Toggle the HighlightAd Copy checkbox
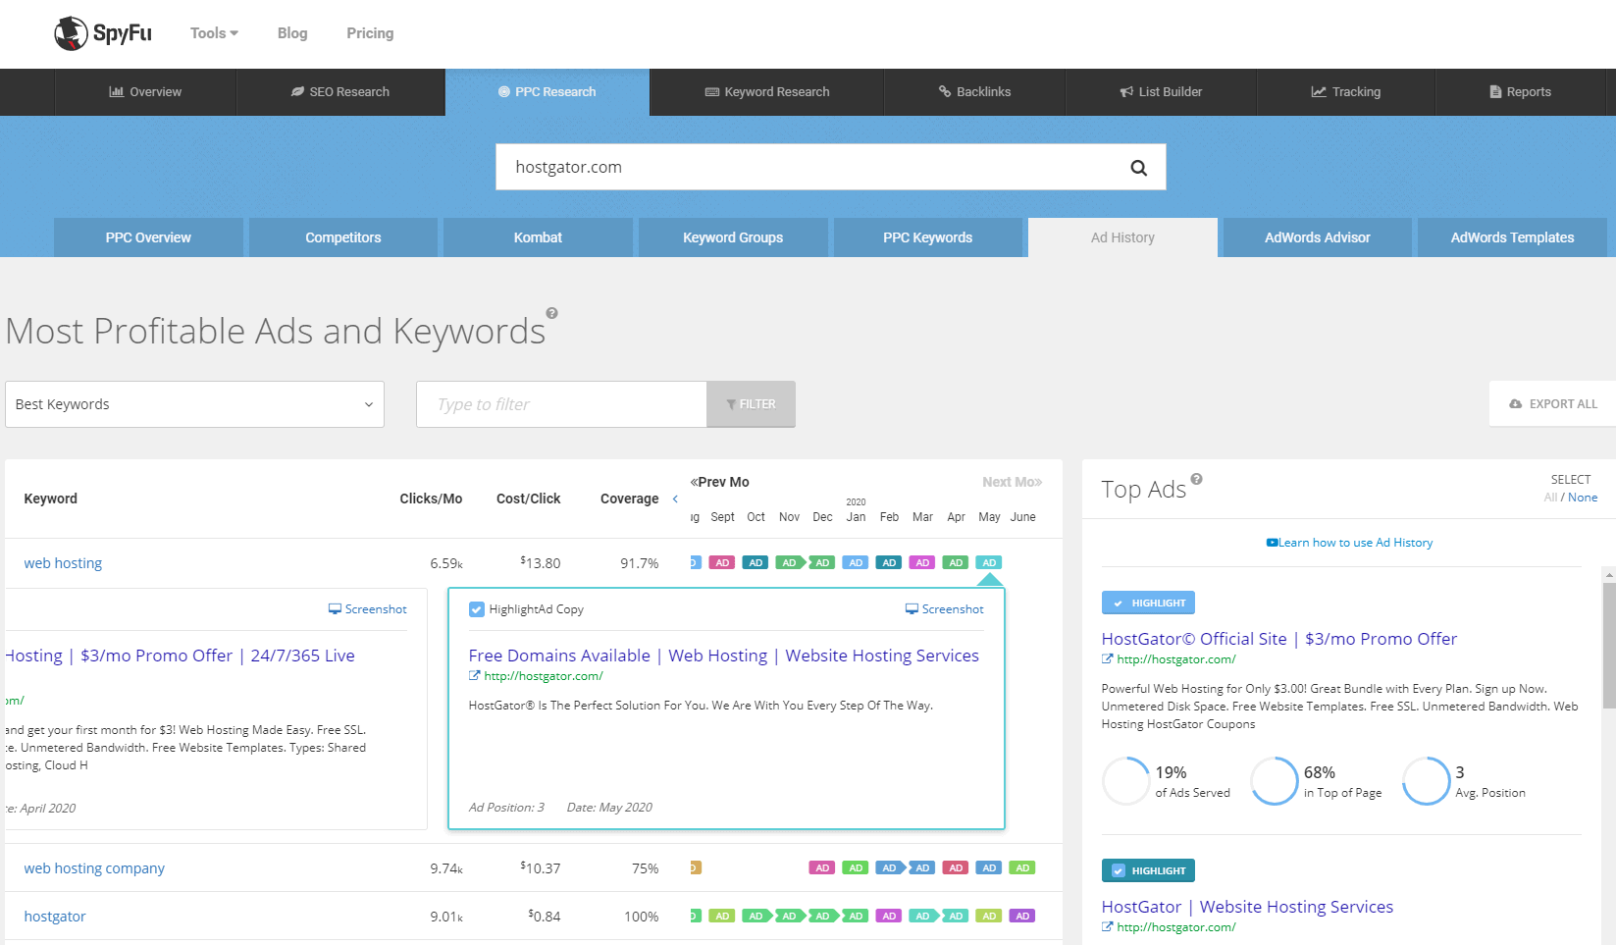This screenshot has height=945, width=1616. 477,609
